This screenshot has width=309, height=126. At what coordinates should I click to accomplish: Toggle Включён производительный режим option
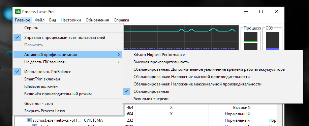[68, 94]
